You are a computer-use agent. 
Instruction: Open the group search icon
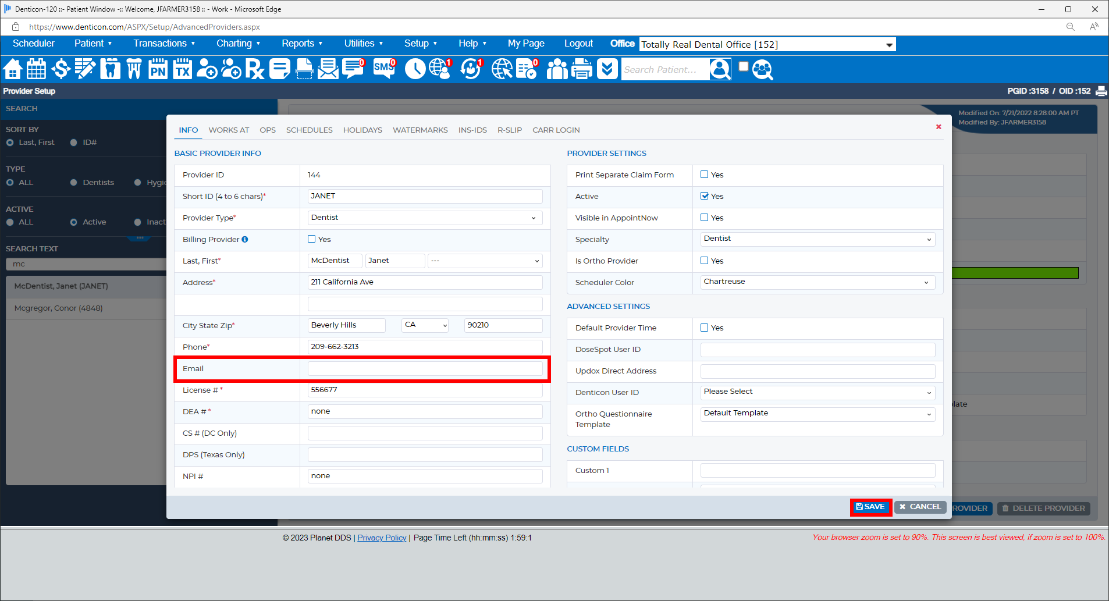click(x=762, y=69)
